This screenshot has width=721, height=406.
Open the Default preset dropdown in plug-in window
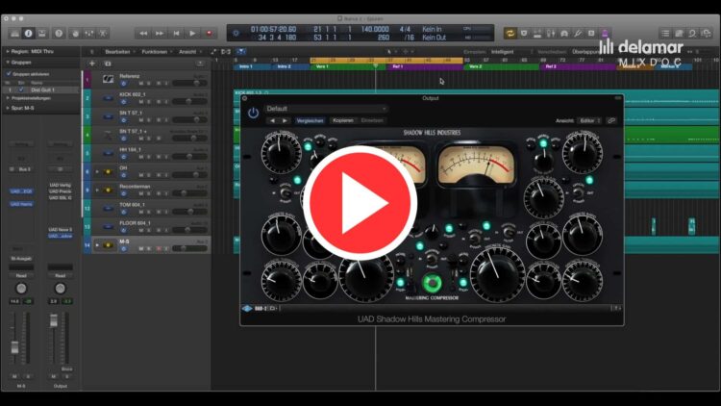[x=326, y=109]
